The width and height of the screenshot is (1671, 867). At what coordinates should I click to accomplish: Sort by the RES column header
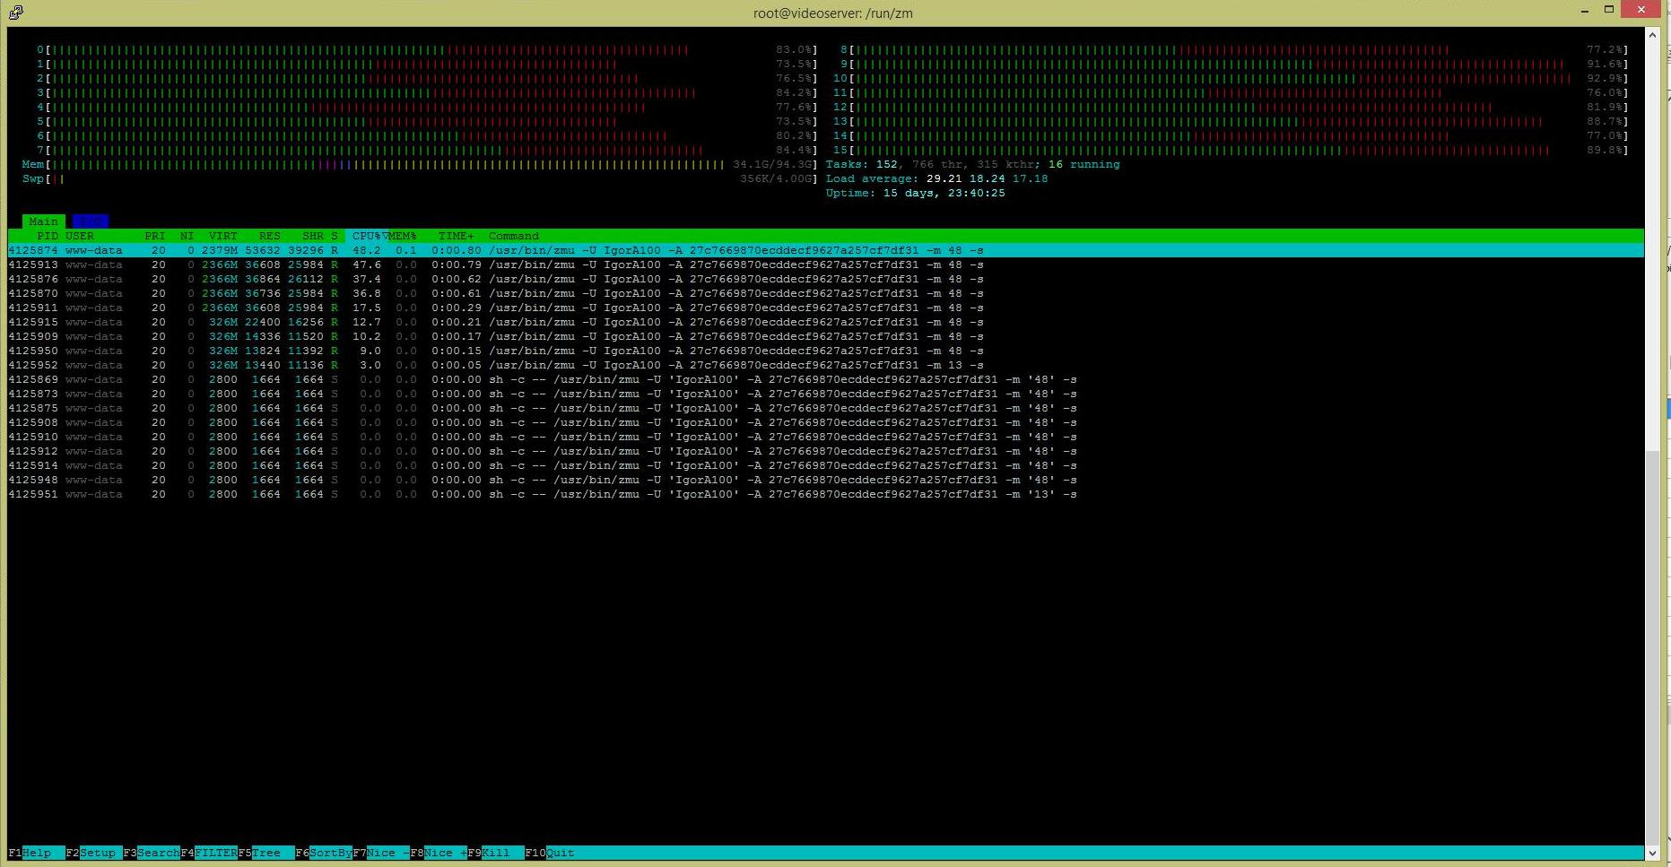[x=269, y=236]
